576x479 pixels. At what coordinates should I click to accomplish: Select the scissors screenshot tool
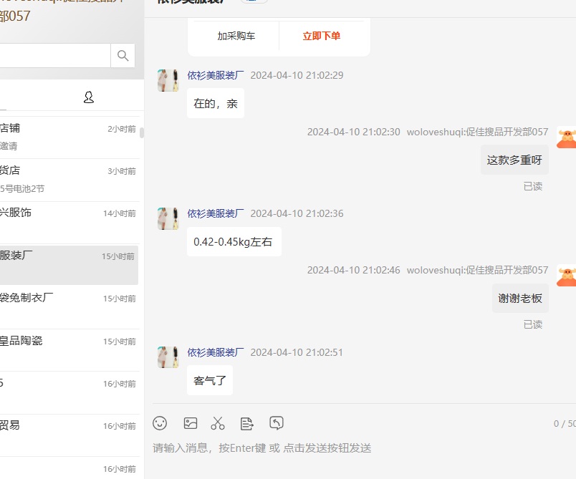pyautogui.click(x=218, y=423)
